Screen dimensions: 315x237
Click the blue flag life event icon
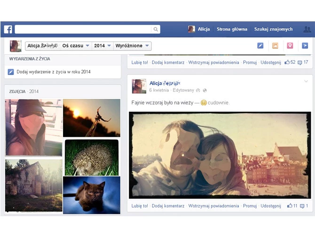pos(305,46)
